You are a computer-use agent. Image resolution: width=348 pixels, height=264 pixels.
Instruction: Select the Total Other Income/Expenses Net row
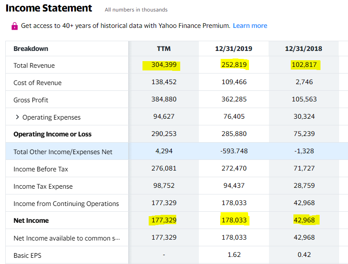pyautogui.click(x=63, y=152)
